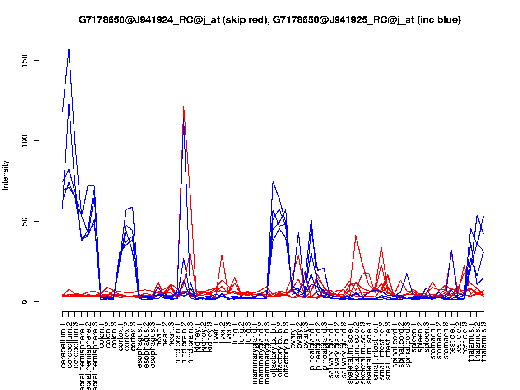The width and height of the screenshot is (520, 390).
Task: Click the 50 tick label on y-axis
Action: point(24,221)
